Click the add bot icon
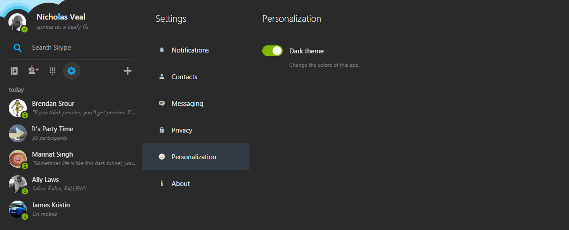The height and width of the screenshot is (230, 569). click(x=33, y=70)
